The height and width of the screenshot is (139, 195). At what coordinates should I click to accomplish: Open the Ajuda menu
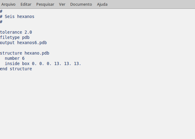(x=102, y=4)
